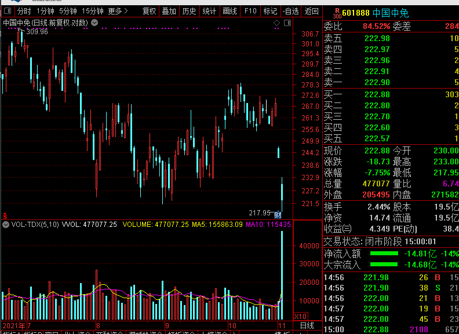Click 返回 to go back
459x334 pixels.
[311, 11]
